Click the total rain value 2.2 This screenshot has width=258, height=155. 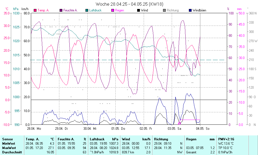(x=213, y=152)
